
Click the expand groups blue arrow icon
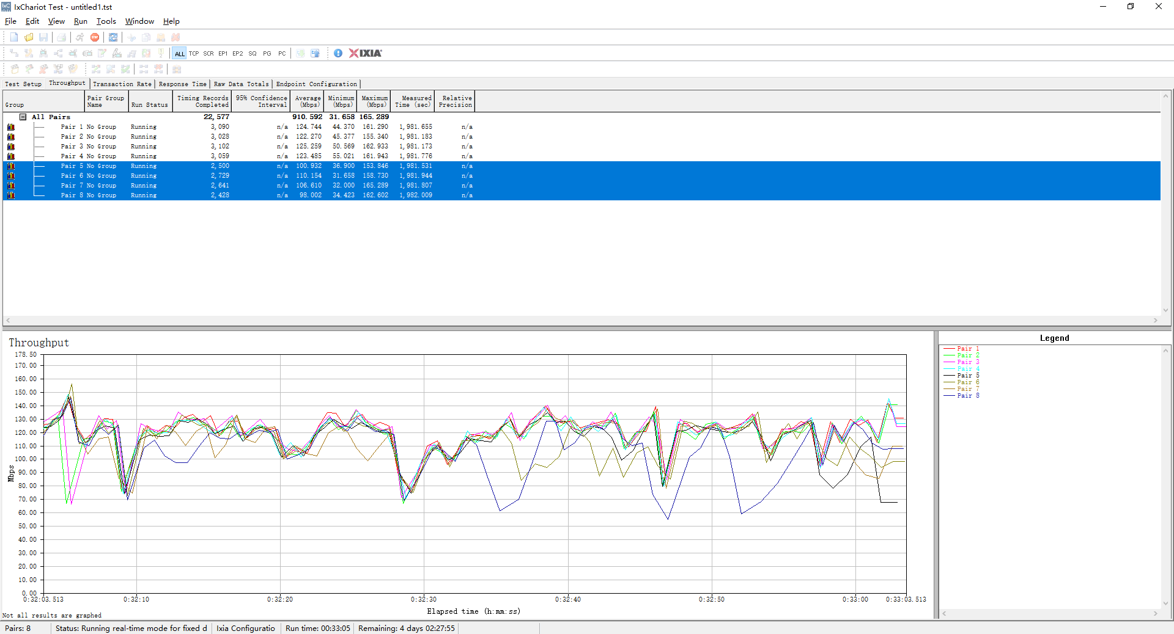point(315,53)
